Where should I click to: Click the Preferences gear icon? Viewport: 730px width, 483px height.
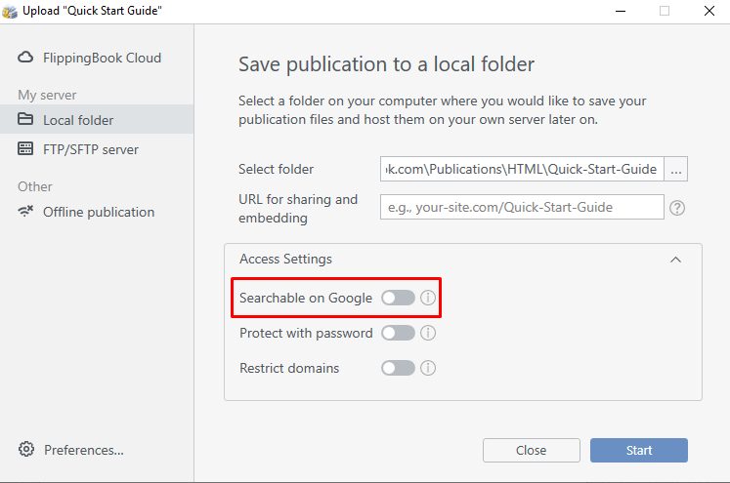click(x=26, y=449)
